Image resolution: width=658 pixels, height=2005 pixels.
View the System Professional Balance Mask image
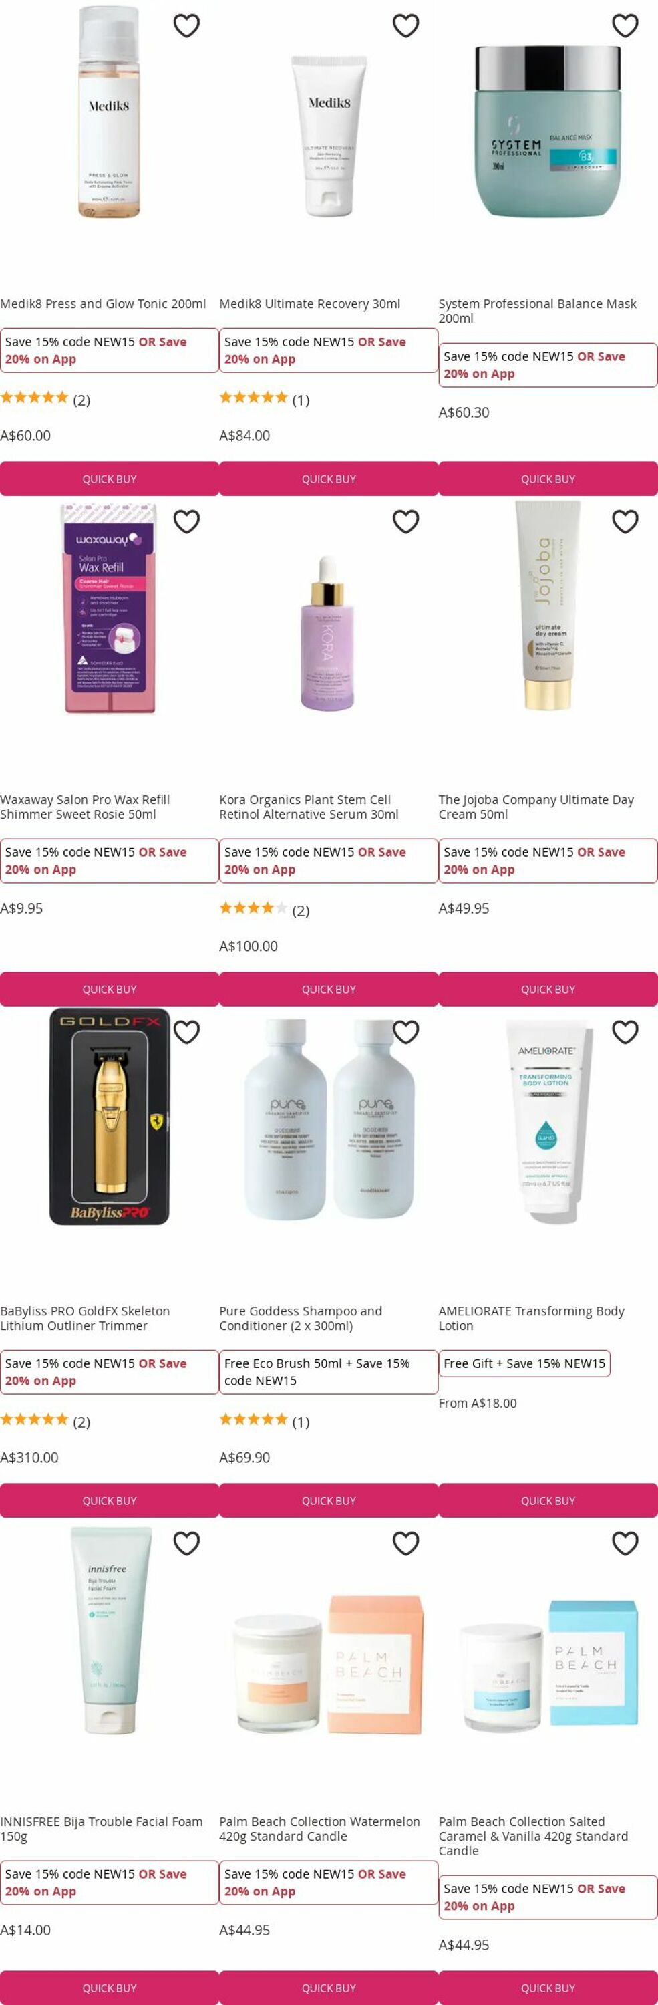tap(548, 131)
